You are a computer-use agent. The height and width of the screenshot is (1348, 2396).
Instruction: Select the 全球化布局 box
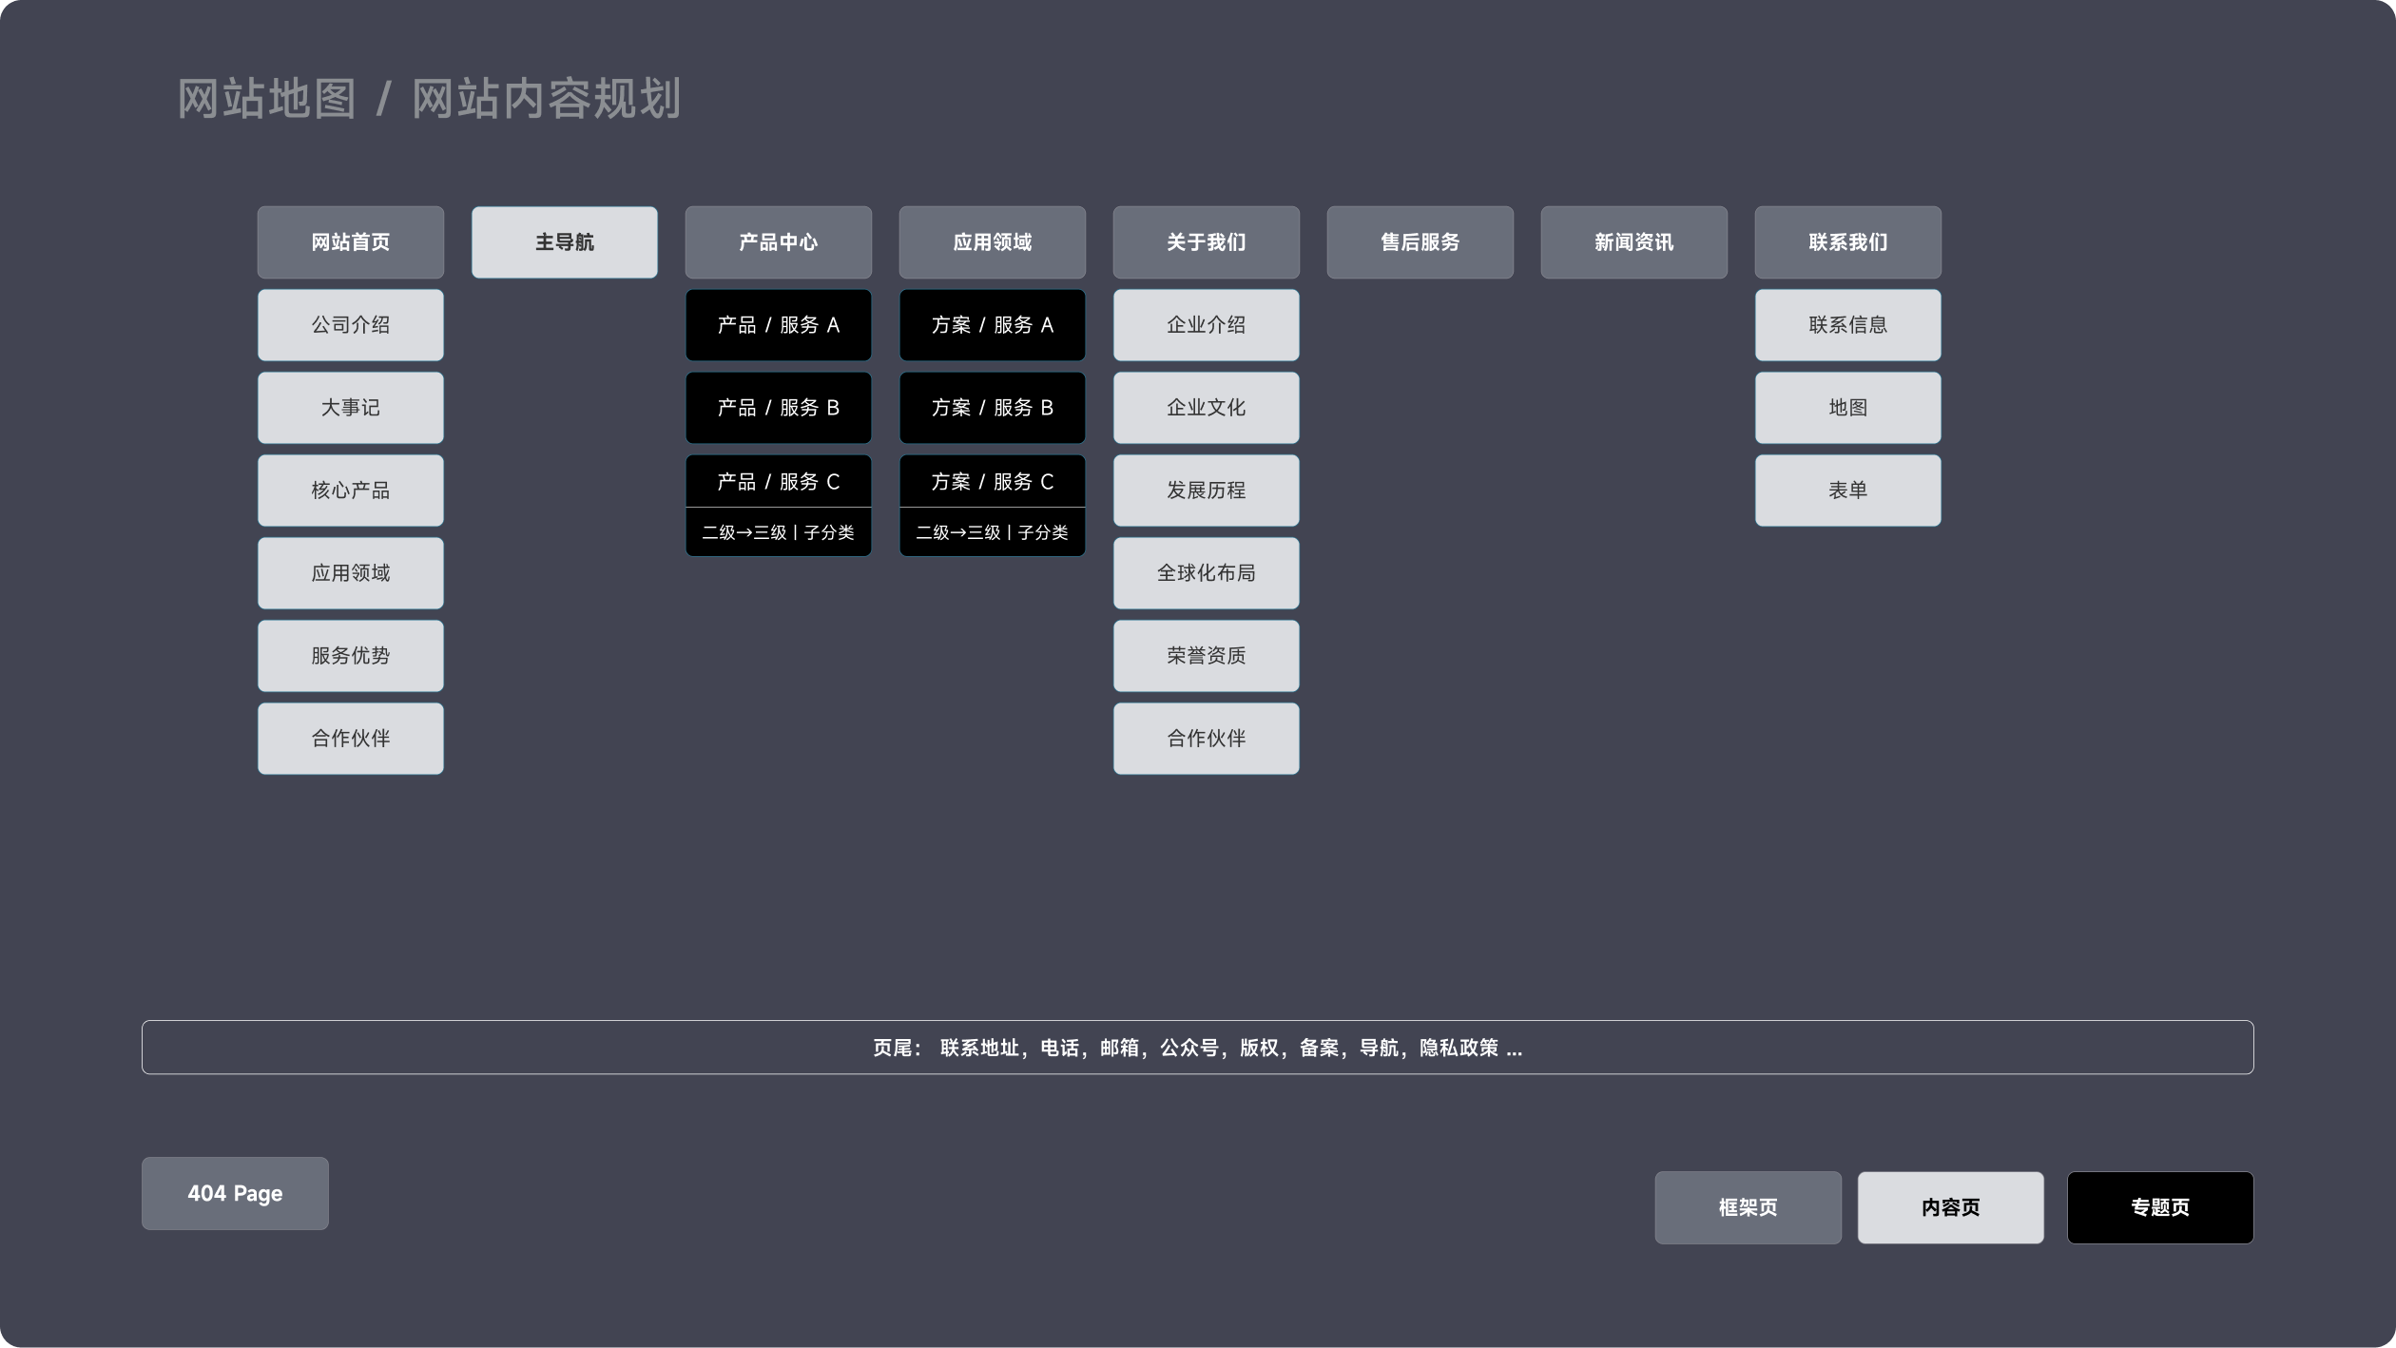tap(1206, 573)
